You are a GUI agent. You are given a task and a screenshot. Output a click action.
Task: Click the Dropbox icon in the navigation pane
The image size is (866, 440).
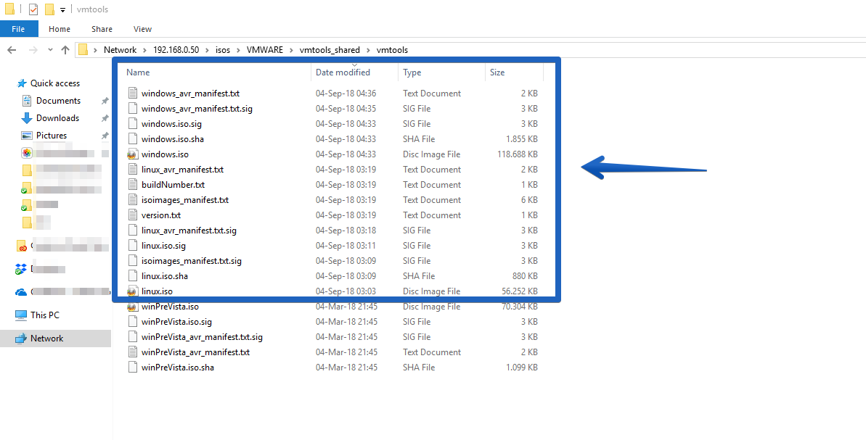click(21, 269)
